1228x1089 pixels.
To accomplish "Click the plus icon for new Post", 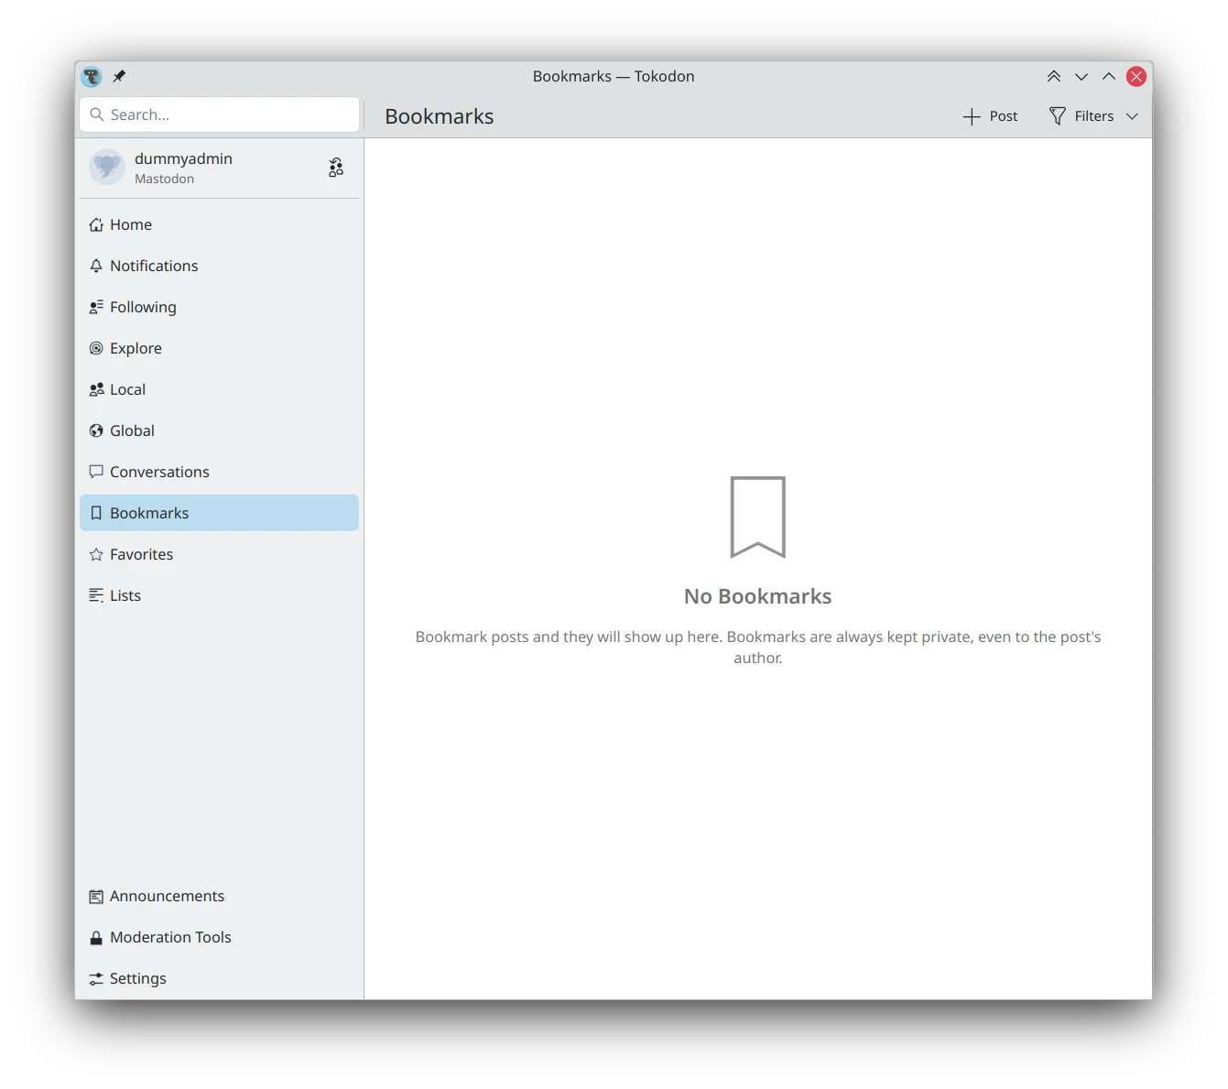I will click(972, 116).
